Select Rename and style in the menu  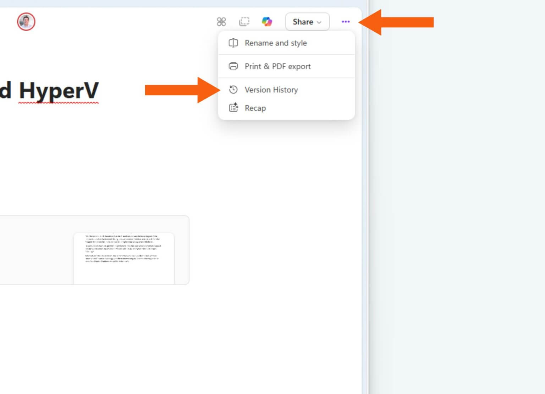276,43
